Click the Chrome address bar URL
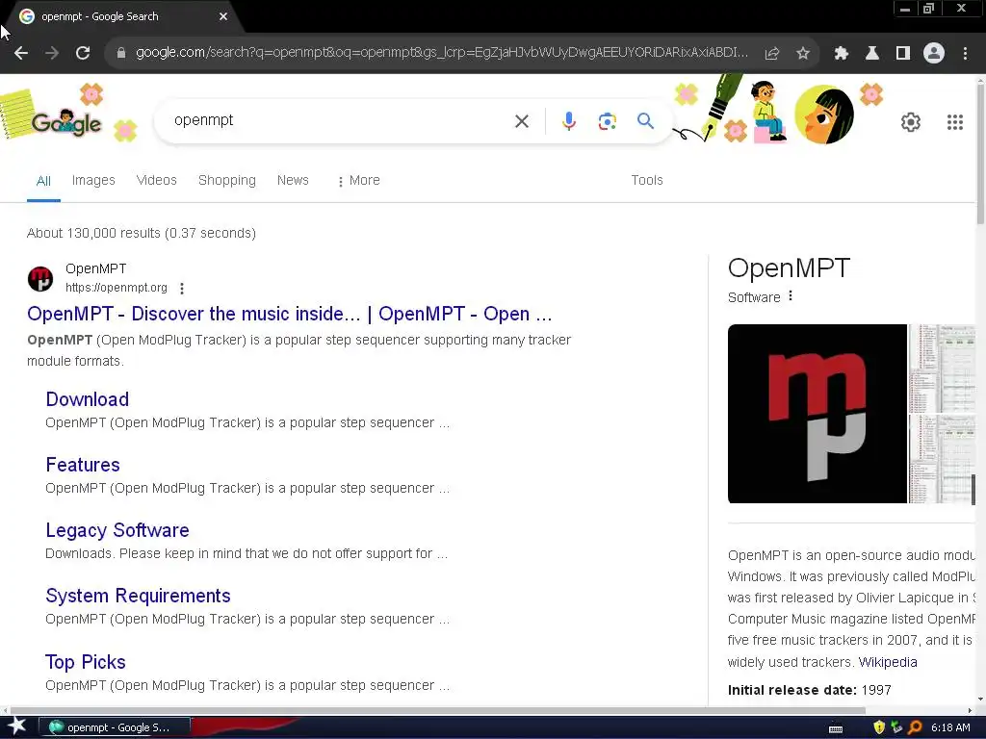 click(442, 53)
